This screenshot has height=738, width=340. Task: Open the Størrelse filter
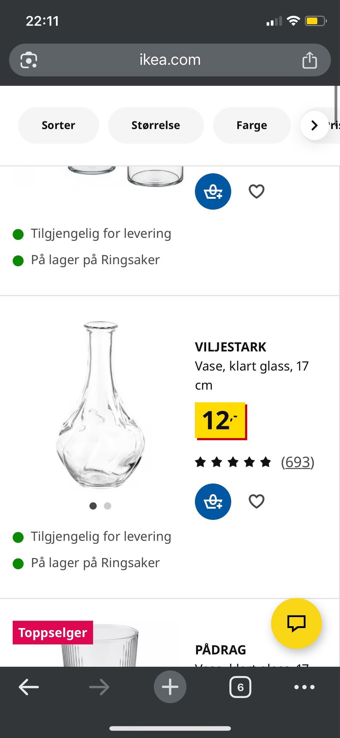(156, 125)
